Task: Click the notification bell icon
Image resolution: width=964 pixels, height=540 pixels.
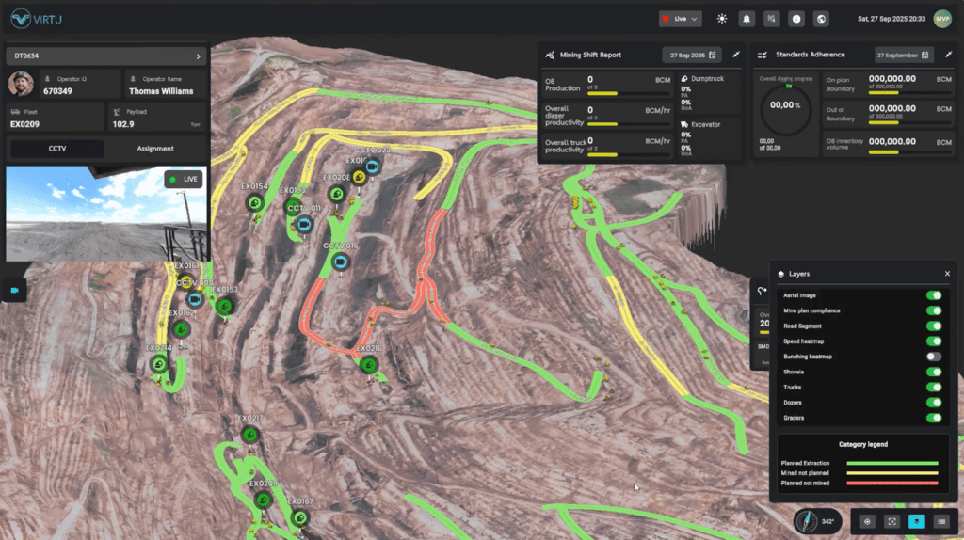Action: coord(747,18)
